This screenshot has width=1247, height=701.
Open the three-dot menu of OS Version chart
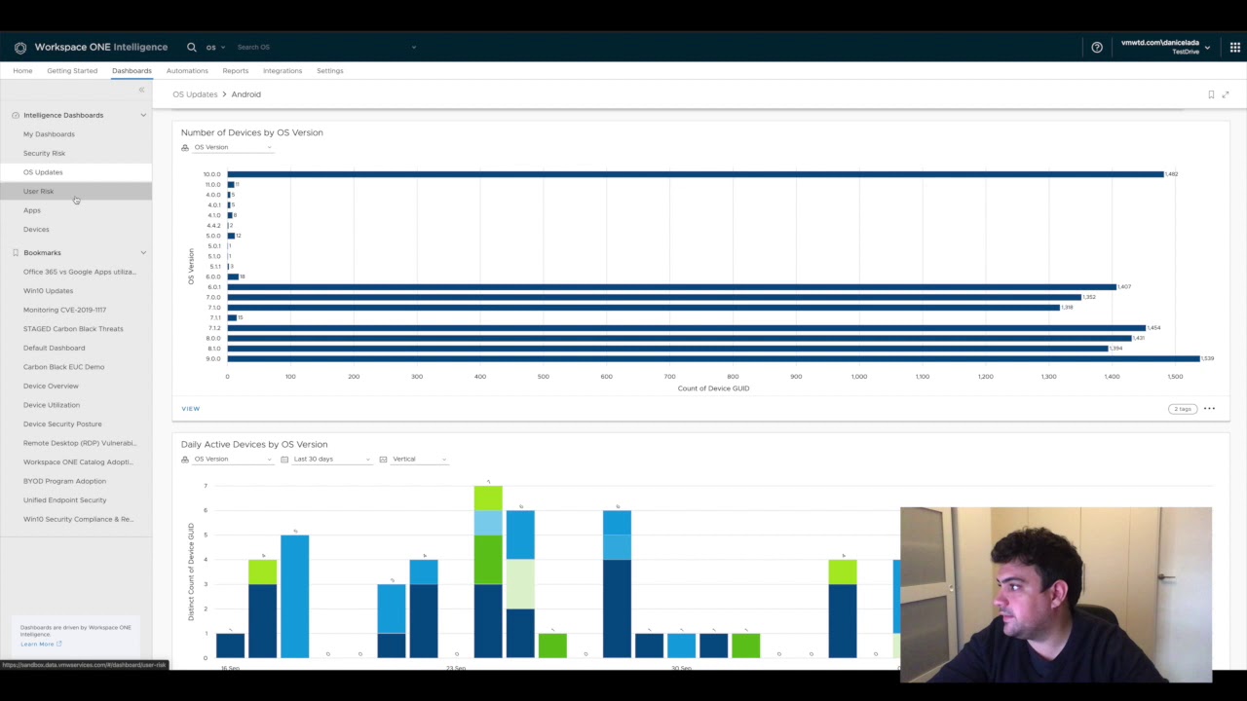(x=1209, y=409)
